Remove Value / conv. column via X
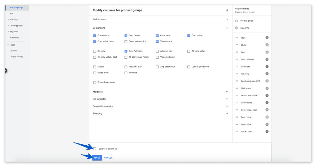Image resolution: width=317 pixels, height=166 pixels. pos(267,131)
